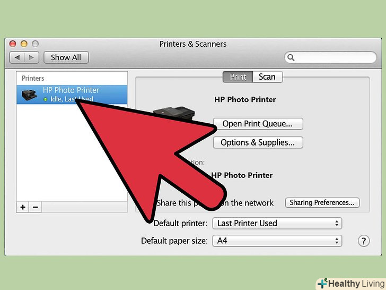The width and height of the screenshot is (386, 290).
Task: Switch to the Print tab
Action: coord(238,77)
